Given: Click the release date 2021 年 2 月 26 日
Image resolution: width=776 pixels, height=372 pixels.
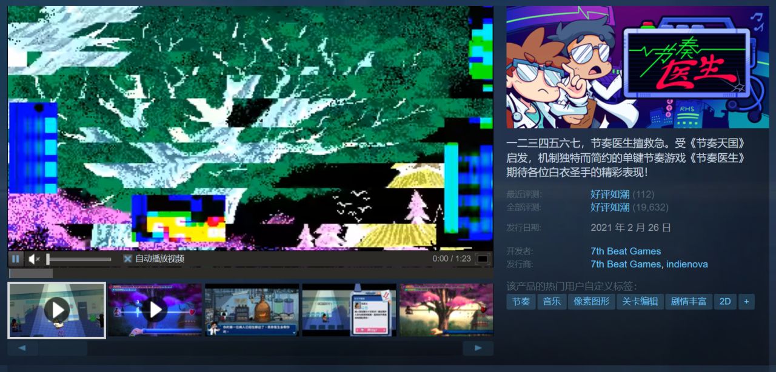Looking at the screenshot, I should 630,228.
